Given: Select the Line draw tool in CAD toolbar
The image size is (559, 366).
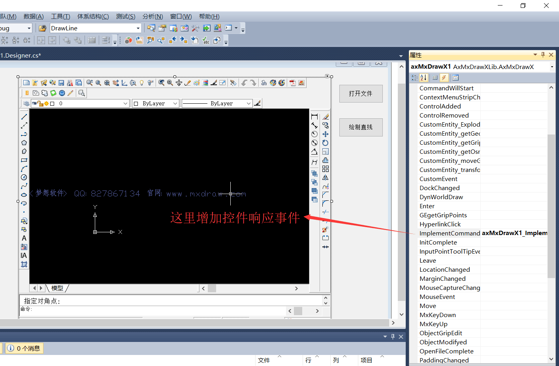Looking at the screenshot, I should pos(24,117).
